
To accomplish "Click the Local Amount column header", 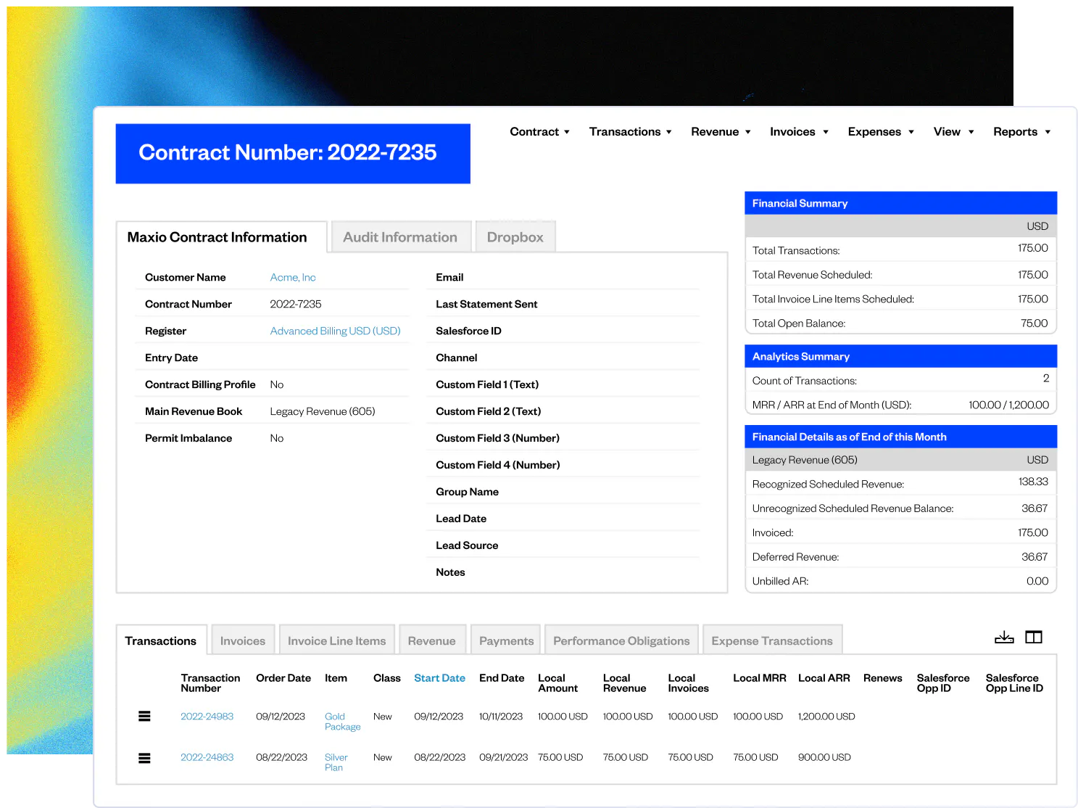I will coord(557,683).
